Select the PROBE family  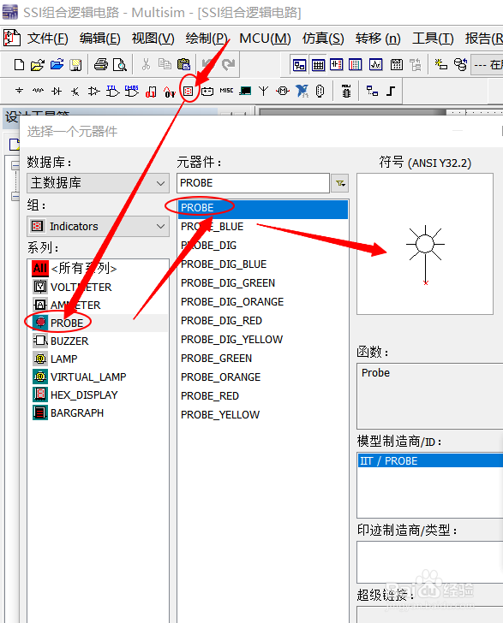[x=99, y=323]
